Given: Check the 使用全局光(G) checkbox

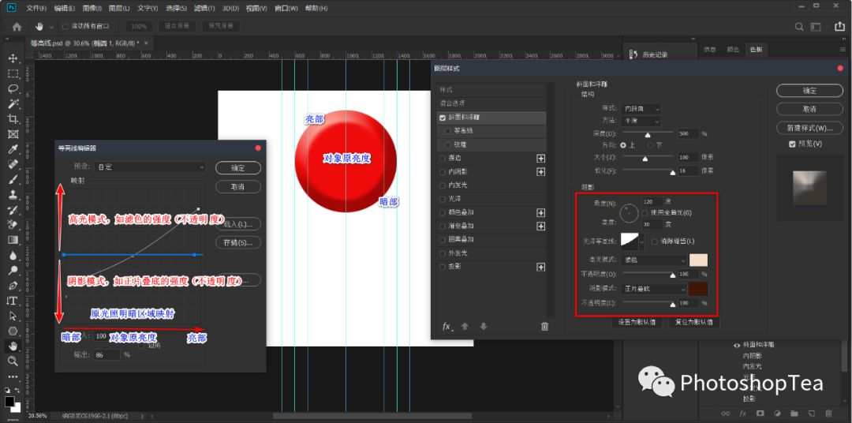Looking at the screenshot, I should 645,212.
